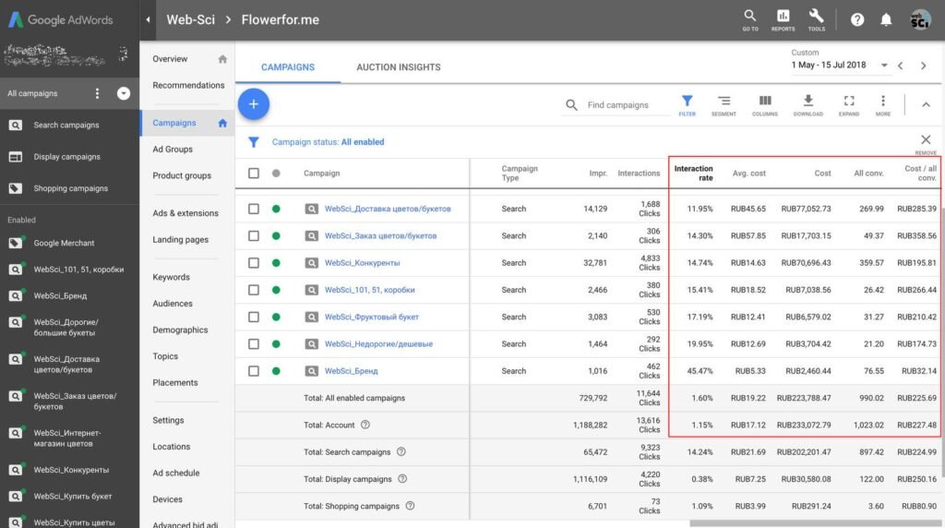Open the Segment tool
The image size is (945, 528).
click(x=724, y=102)
